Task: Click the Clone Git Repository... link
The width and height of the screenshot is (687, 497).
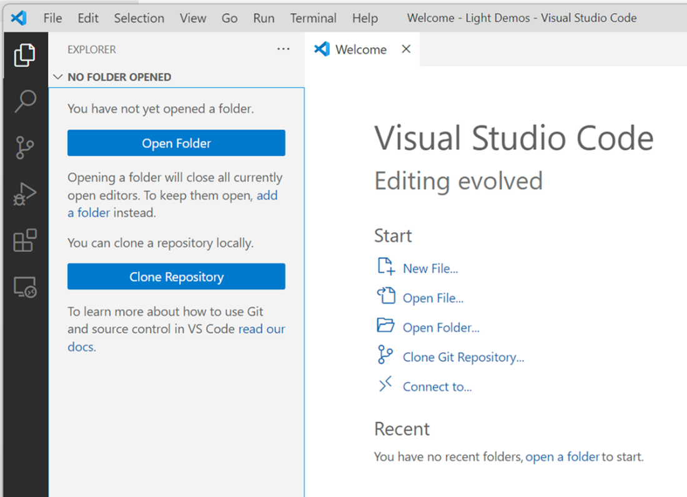Action: point(463,357)
